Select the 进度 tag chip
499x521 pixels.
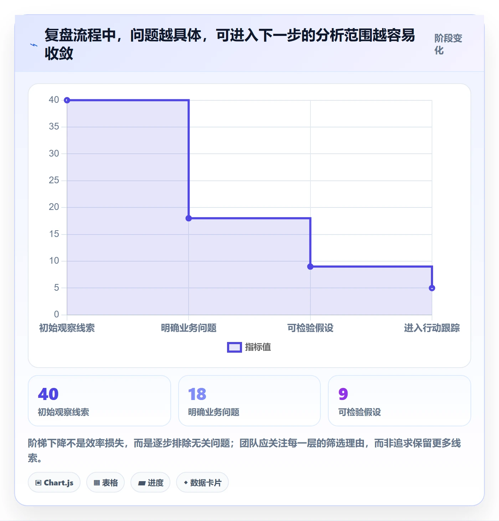click(150, 483)
